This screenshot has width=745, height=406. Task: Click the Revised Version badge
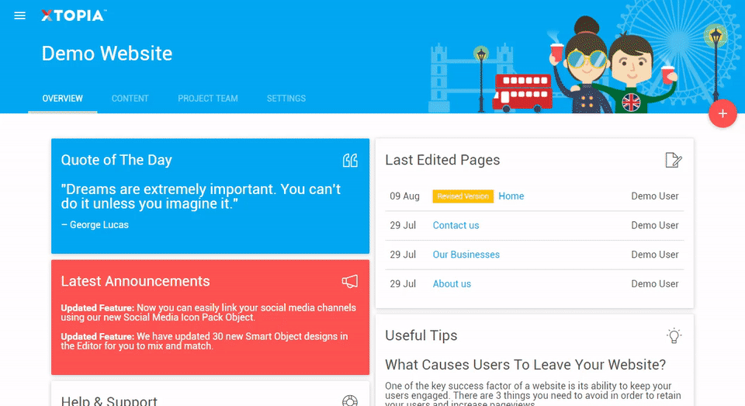coord(463,196)
